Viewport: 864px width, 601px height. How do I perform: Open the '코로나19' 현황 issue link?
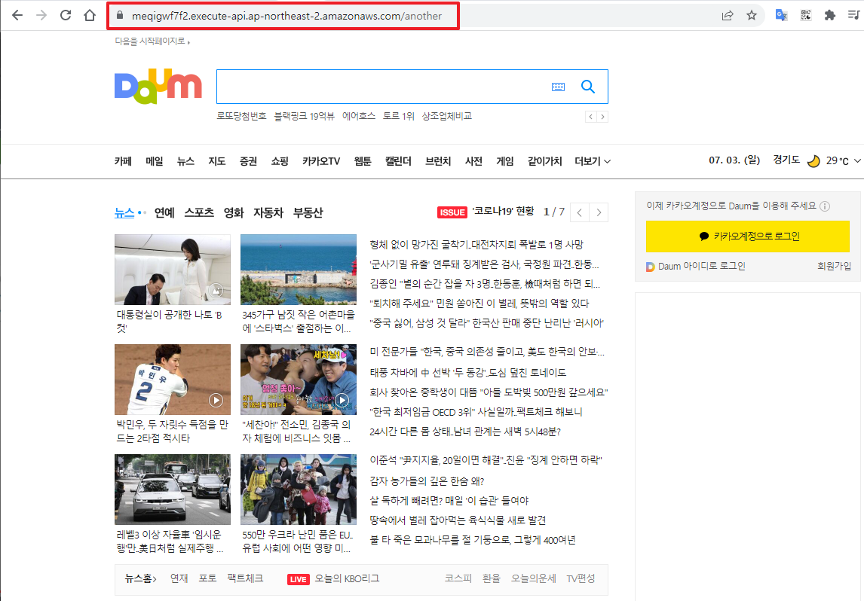click(503, 212)
